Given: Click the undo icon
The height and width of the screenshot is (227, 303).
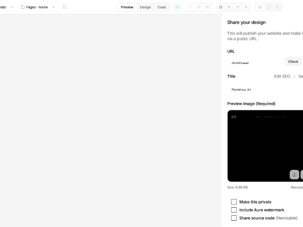Looking at the screenshot, I should point(229,7).
